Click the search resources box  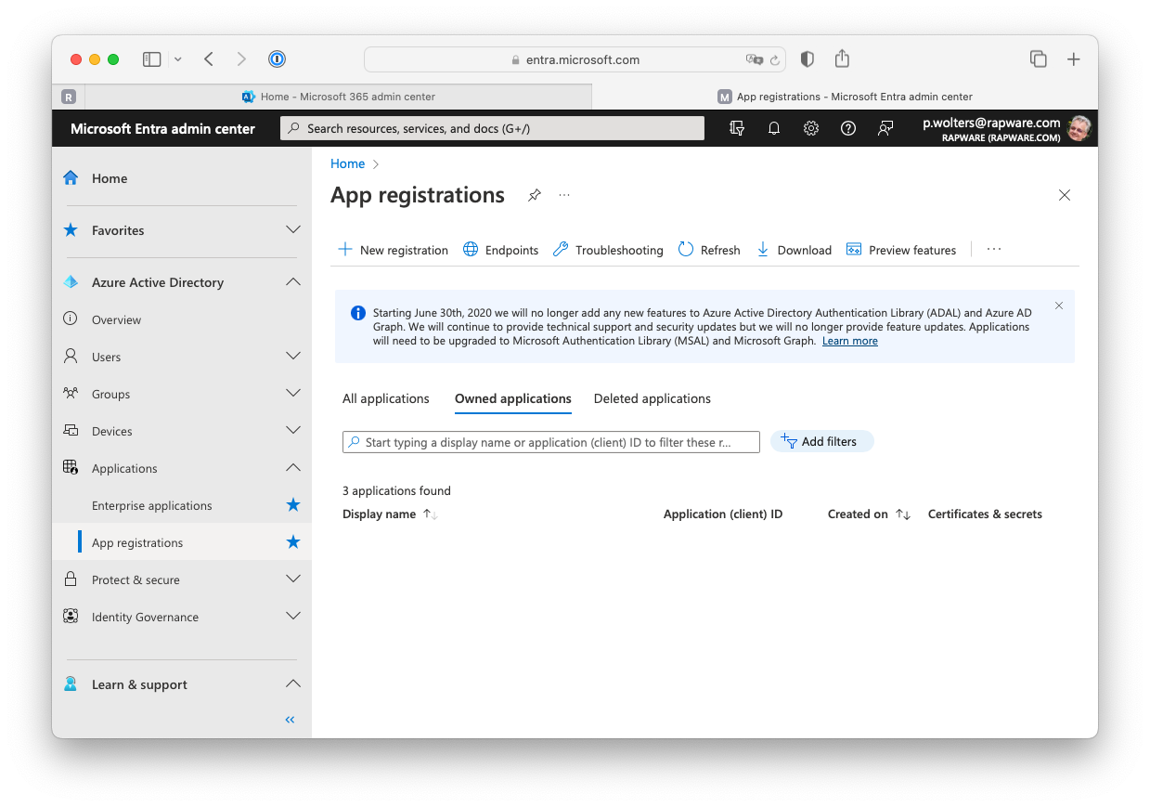pos(493,129)
